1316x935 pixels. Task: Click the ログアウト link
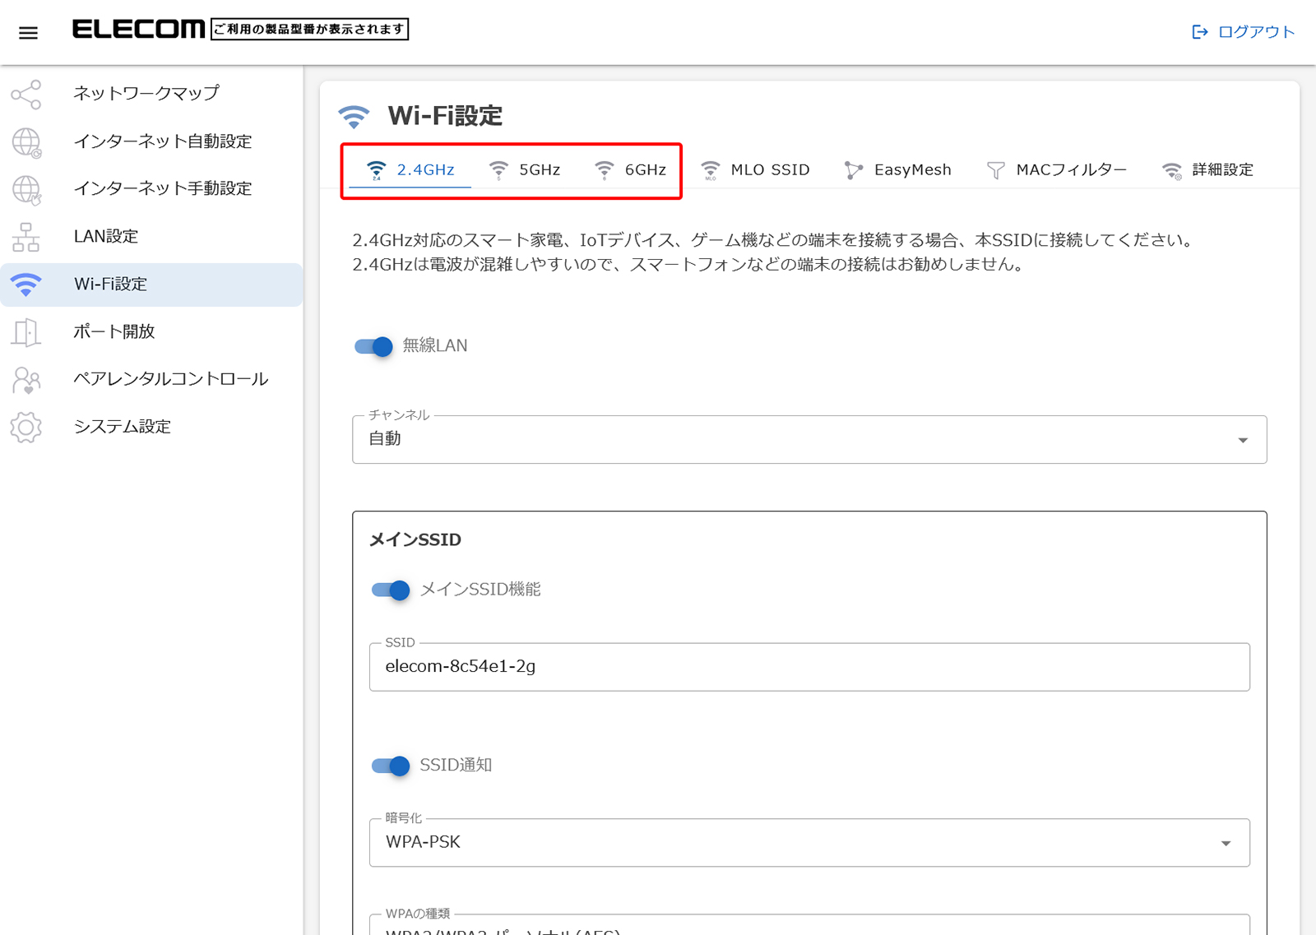coord(1244,32)
